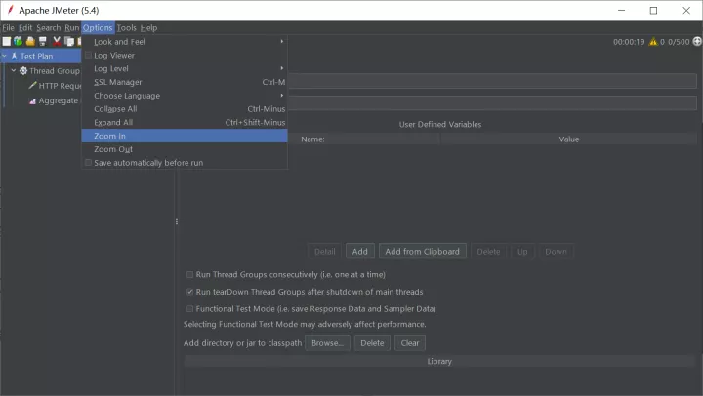
Task: Open the Run menu
Action: tap(71, 27)
